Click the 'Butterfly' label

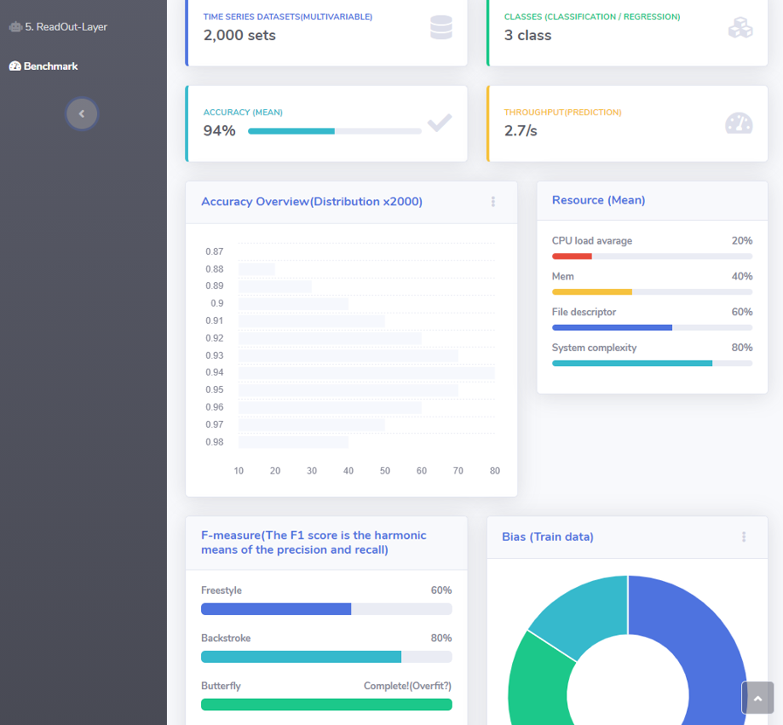221,686
